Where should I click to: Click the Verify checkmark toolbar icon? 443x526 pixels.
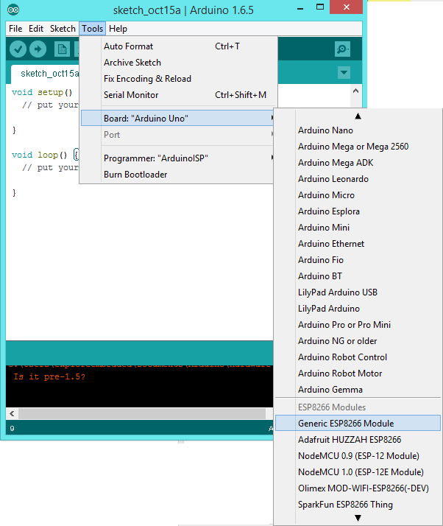tap(18, 49)
